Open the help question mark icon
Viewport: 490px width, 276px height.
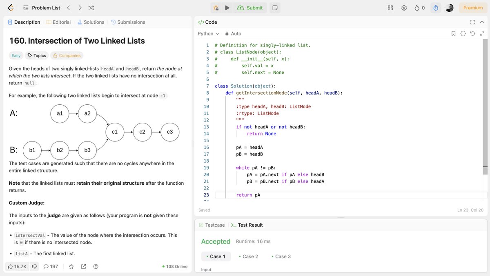point(96,267)
